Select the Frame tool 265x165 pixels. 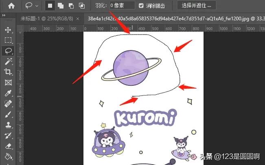[x=8, y=82]
